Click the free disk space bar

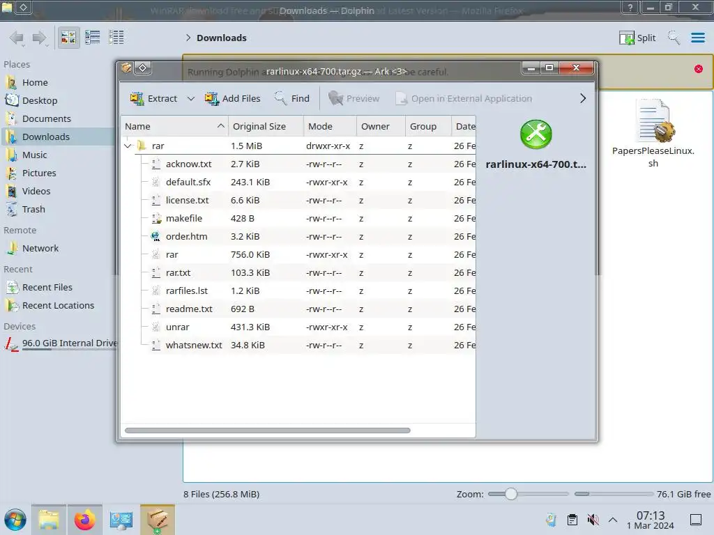pos(614,494)
